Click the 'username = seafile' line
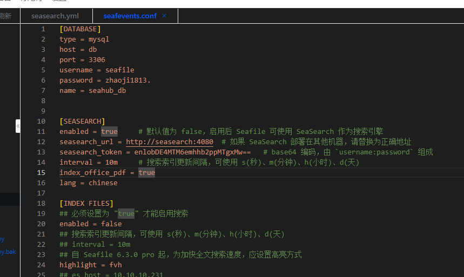The height and width of the screenshot is (277, 464). (97, 70)
